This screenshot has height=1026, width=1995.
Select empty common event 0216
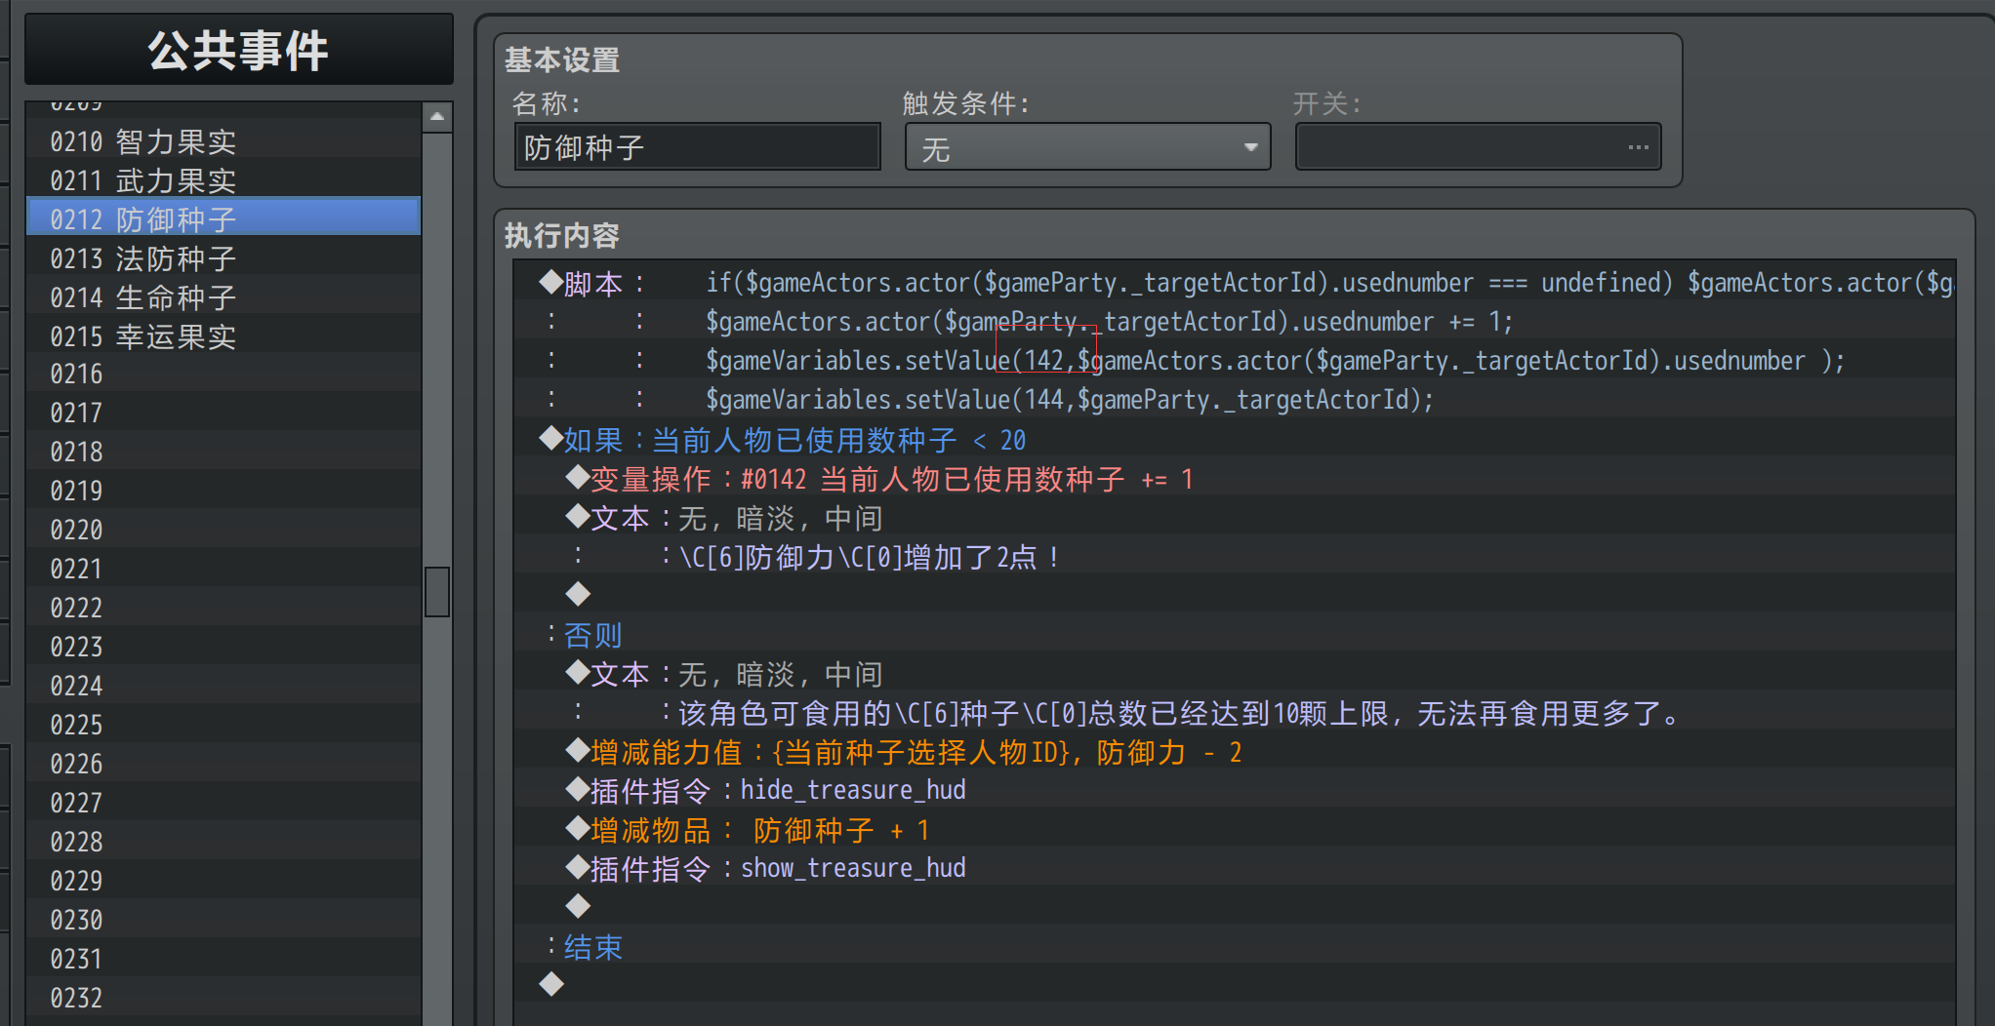click(x=224, y=374)
